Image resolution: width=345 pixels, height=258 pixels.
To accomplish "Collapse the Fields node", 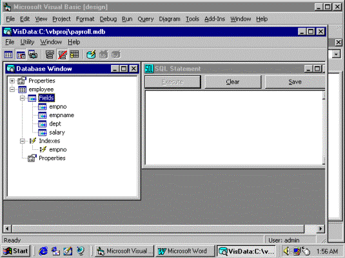I will (x=23, y=98).
